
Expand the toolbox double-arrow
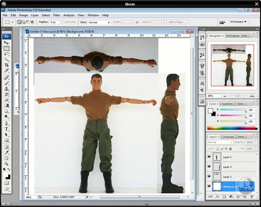(x=3, y=29)
